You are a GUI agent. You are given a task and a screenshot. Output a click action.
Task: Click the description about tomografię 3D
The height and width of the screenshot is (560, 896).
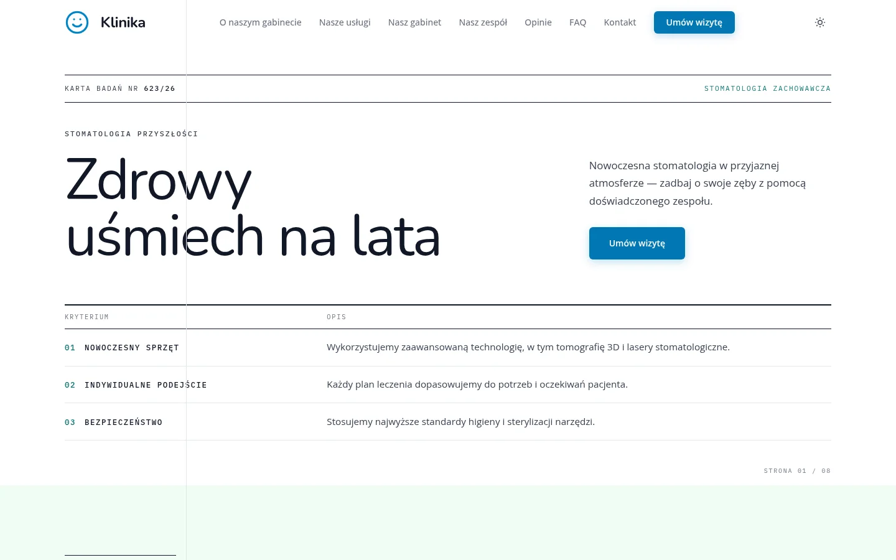click(528, 347)
